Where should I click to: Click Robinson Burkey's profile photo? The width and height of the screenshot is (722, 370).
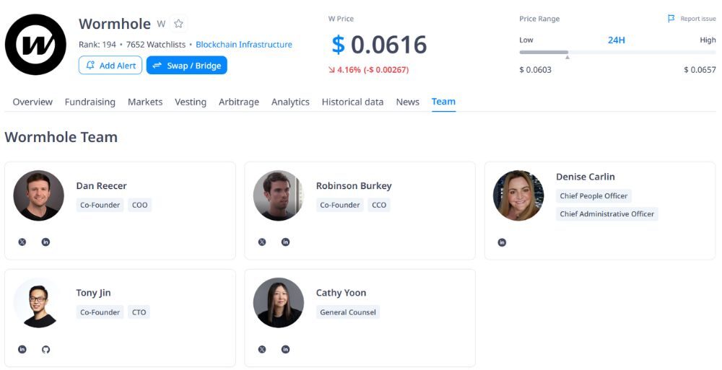click(279, 195)
